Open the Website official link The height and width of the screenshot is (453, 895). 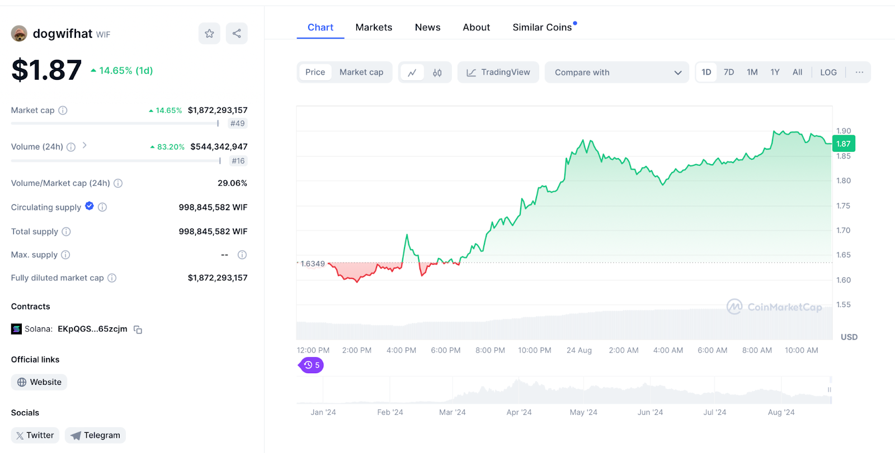(x=39, y=382)
